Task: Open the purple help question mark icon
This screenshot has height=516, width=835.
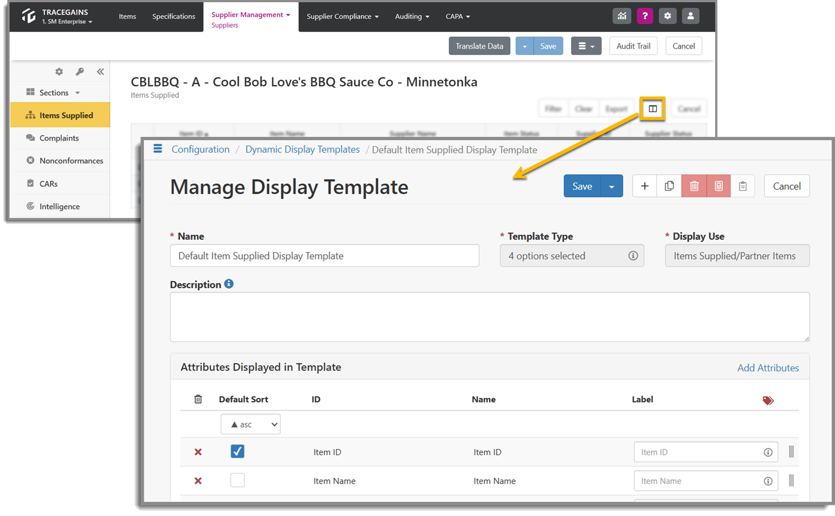Action: pos(645,16)
